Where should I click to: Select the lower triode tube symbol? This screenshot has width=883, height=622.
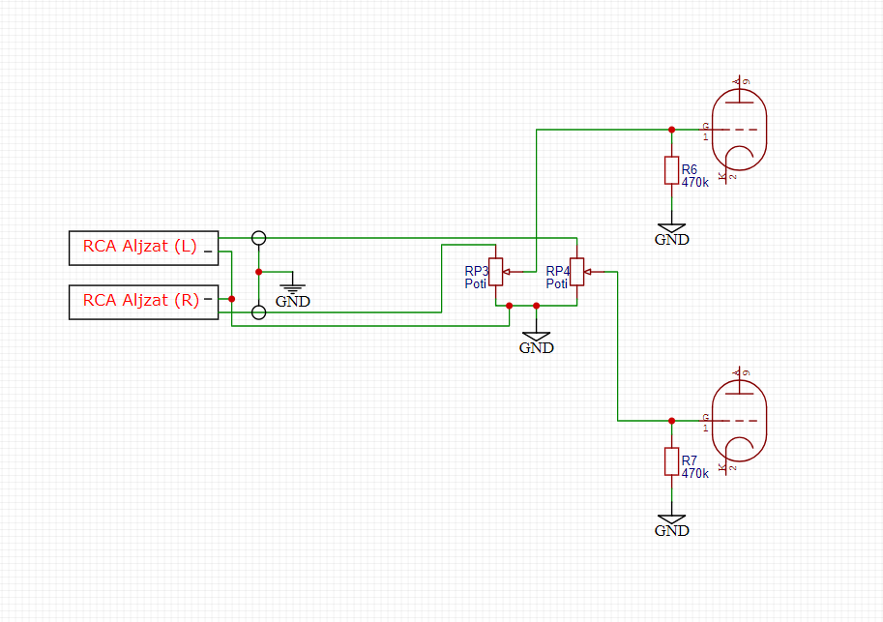coord(739,421)
